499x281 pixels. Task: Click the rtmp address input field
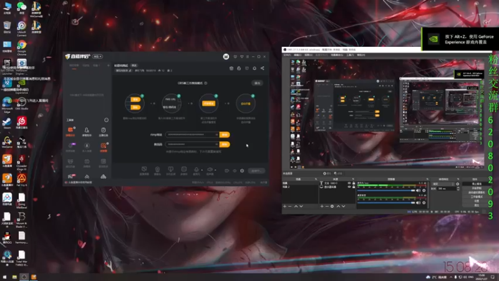[193, 135]
